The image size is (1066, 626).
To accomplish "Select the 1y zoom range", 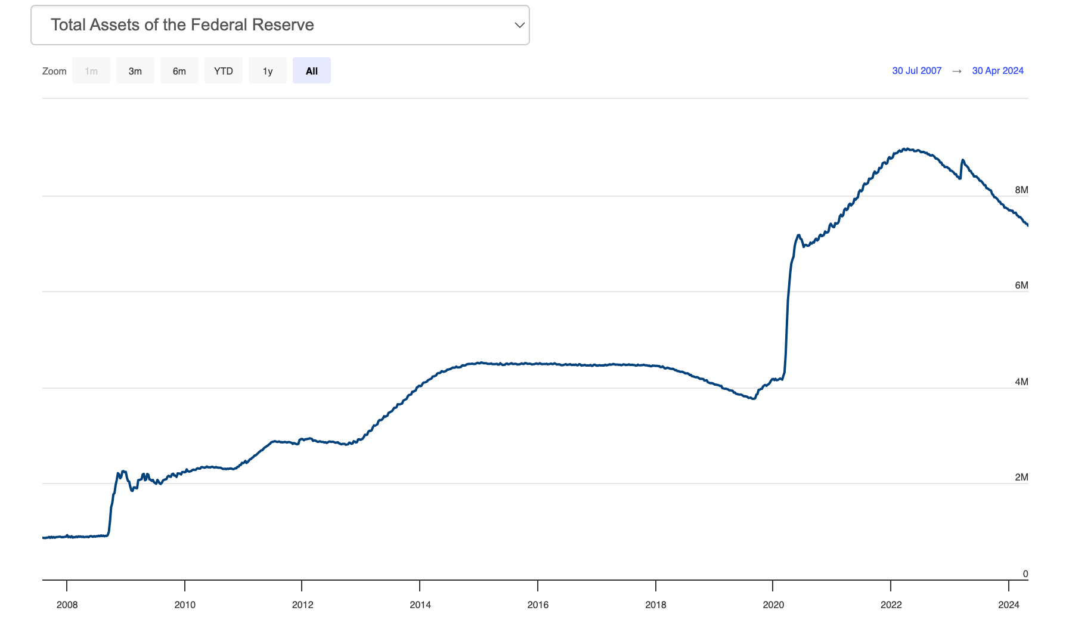I will tap(268, 71).
